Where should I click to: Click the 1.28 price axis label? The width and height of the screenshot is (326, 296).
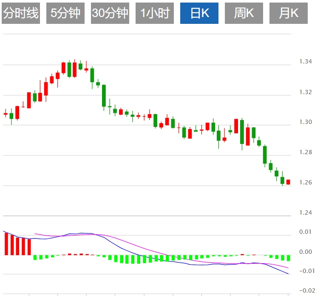coord(306,152)
